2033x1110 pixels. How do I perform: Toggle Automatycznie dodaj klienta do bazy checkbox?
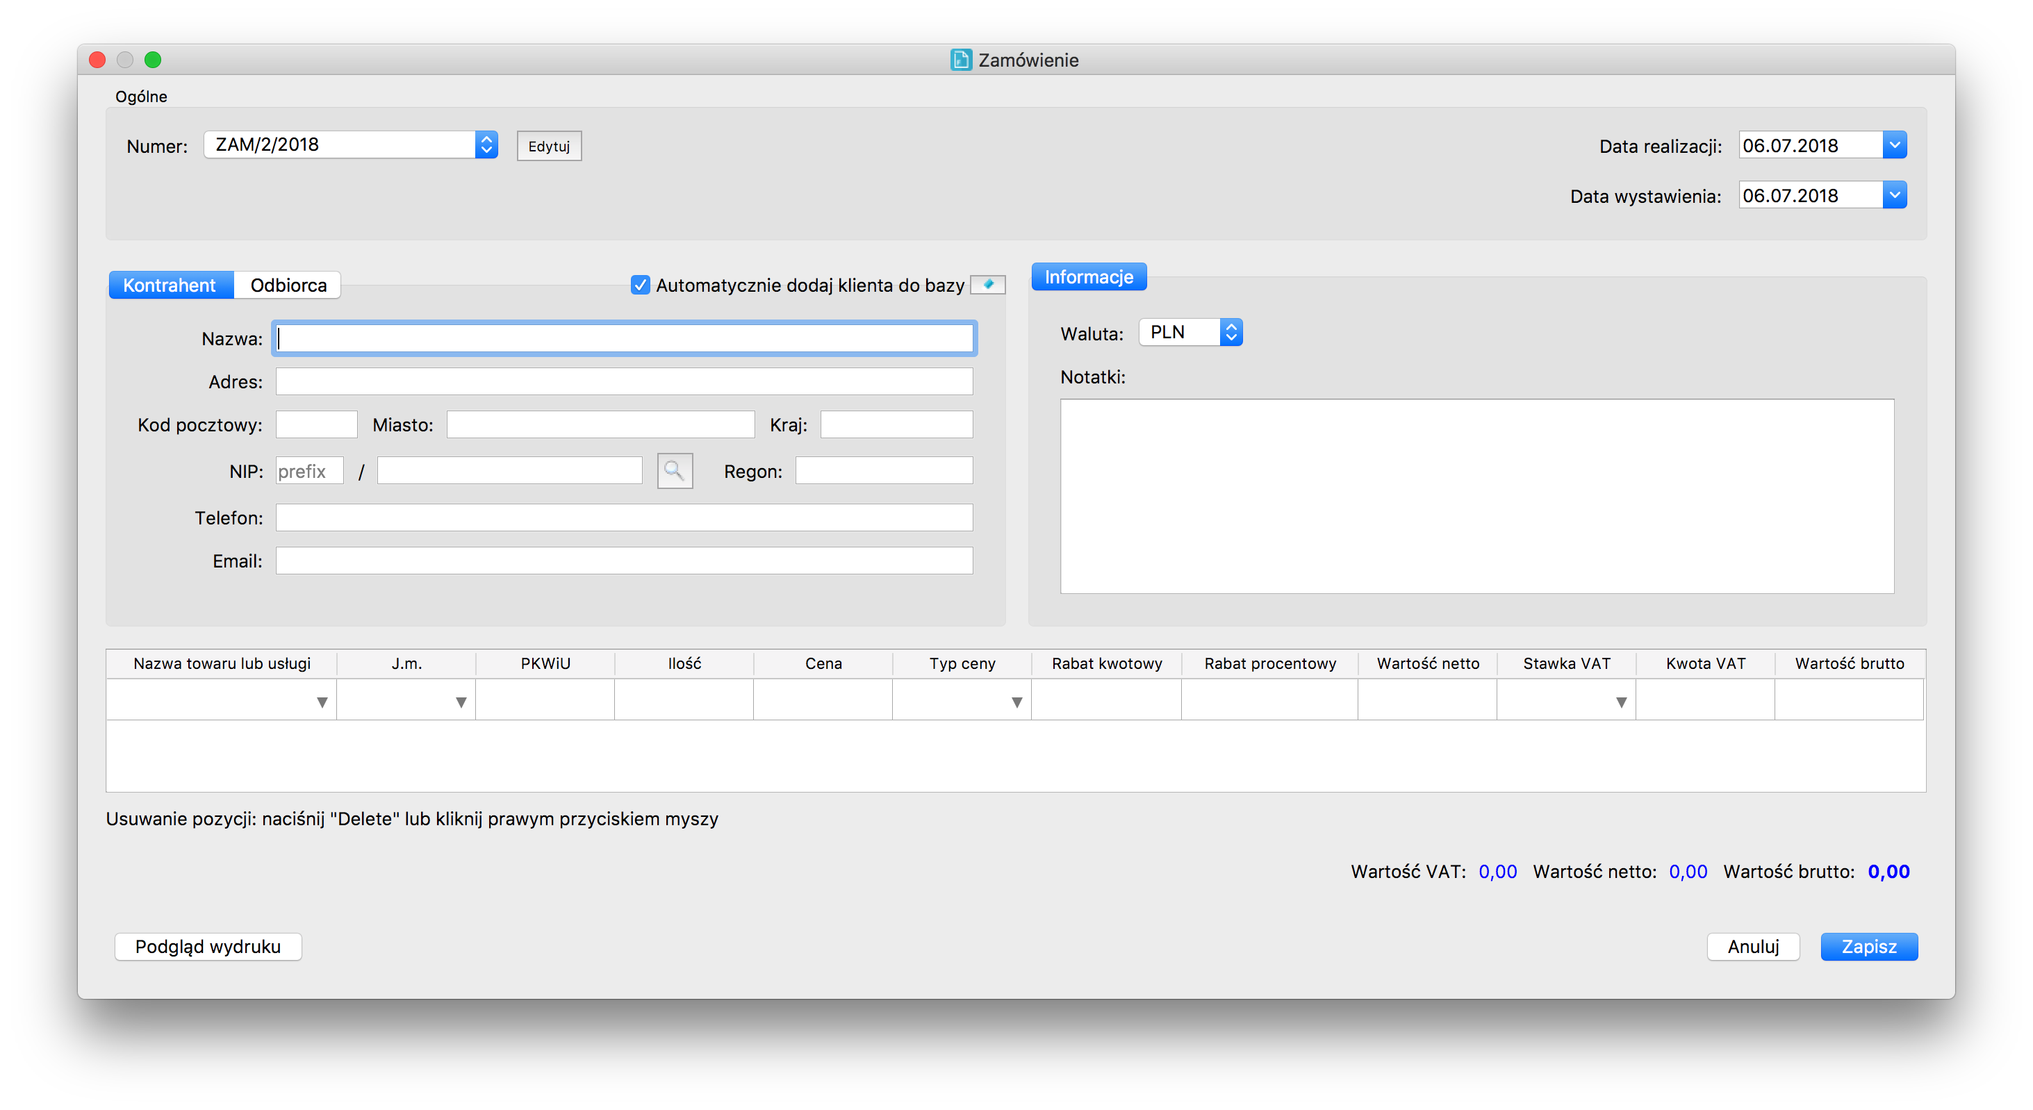coord(640,285)
